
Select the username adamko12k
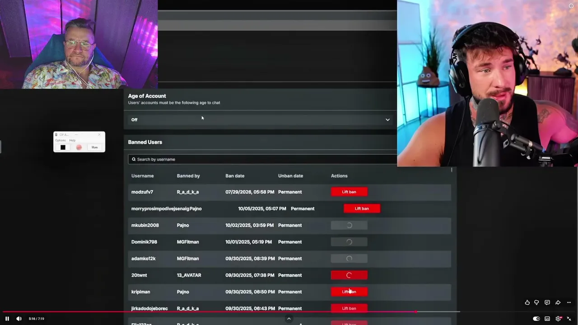(143, 259)
